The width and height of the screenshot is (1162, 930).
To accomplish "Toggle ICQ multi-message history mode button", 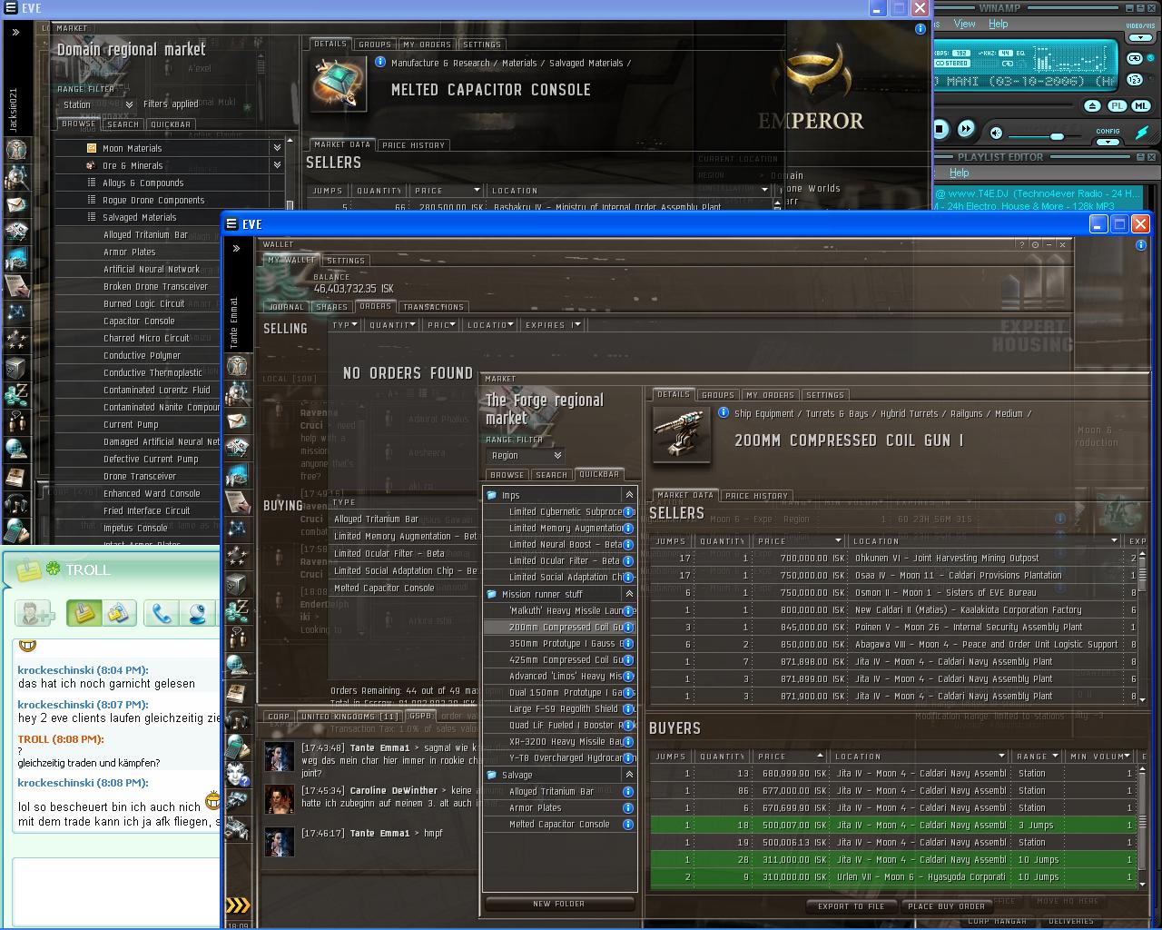I will pos(119,614).
